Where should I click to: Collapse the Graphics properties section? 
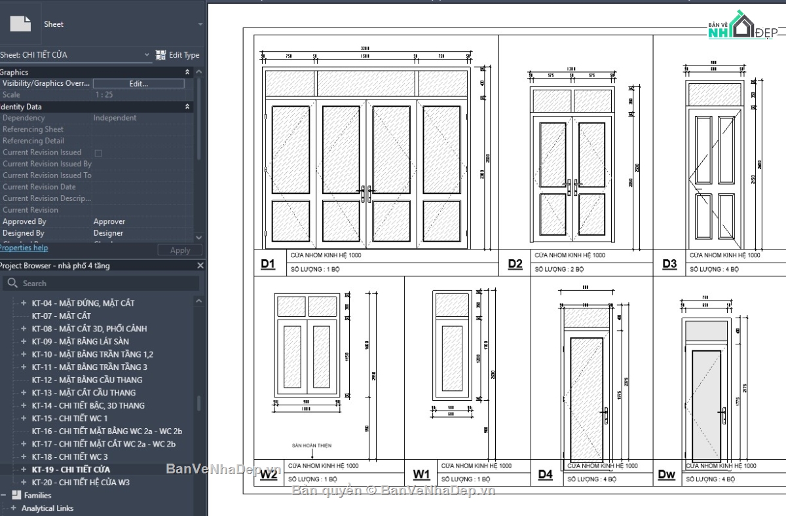(x=187, y=72)
